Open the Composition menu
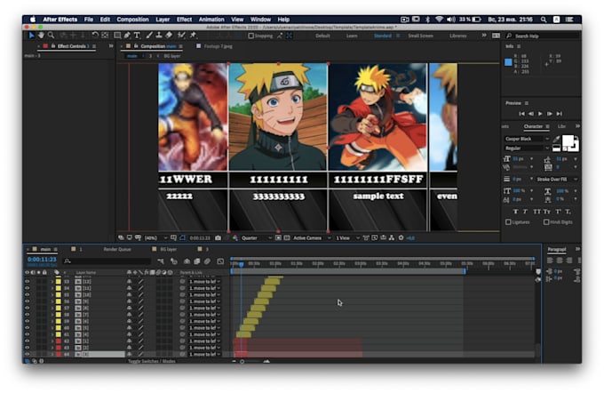This screenshot has height=393, width=604. point(132,20)
